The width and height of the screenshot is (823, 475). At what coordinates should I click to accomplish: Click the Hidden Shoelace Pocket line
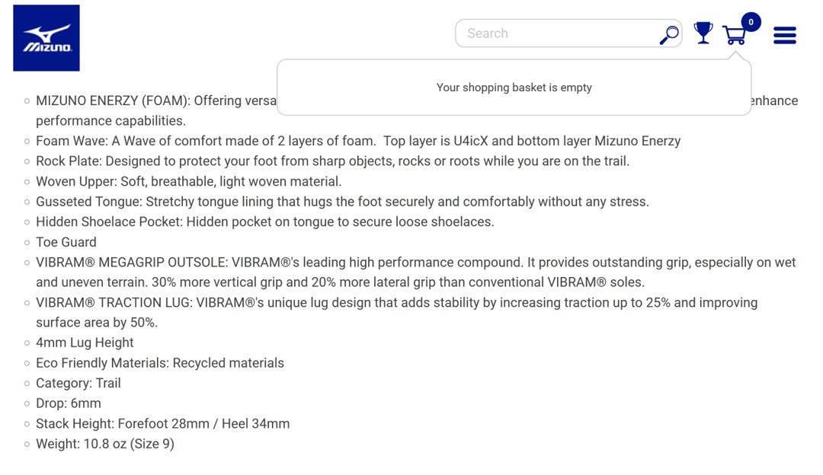[264, 222]
